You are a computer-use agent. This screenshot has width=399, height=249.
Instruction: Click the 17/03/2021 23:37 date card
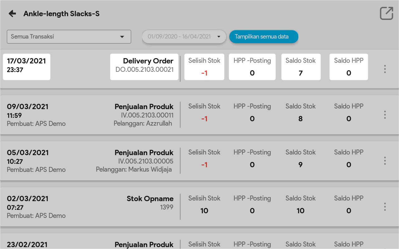(x=26, y=67)
